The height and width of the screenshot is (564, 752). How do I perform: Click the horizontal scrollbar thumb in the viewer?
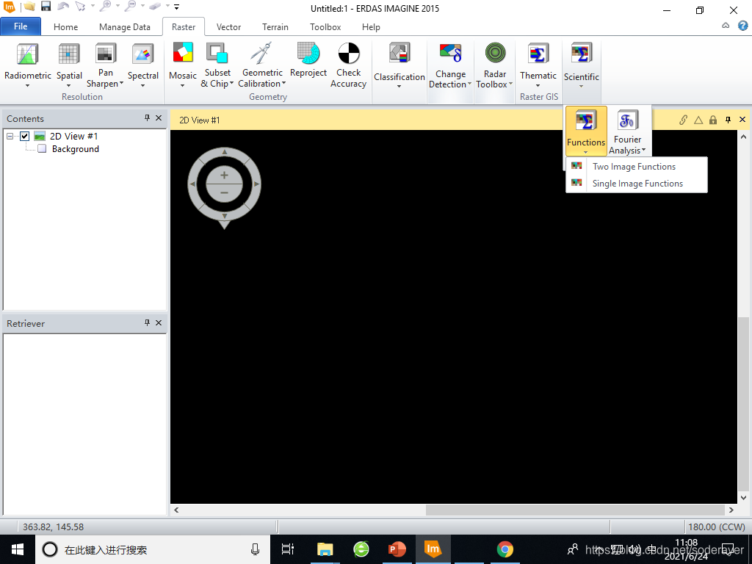pyautogui.click(x=575, y=510)
